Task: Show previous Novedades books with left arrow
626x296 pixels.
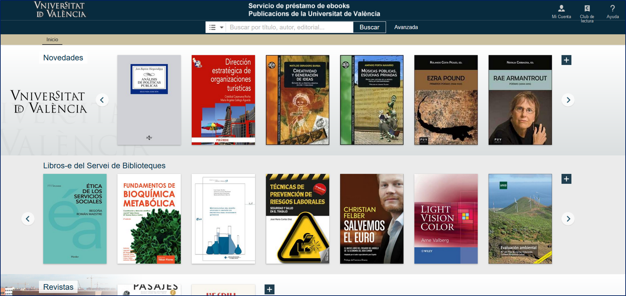Action: (x=102, y=100)
